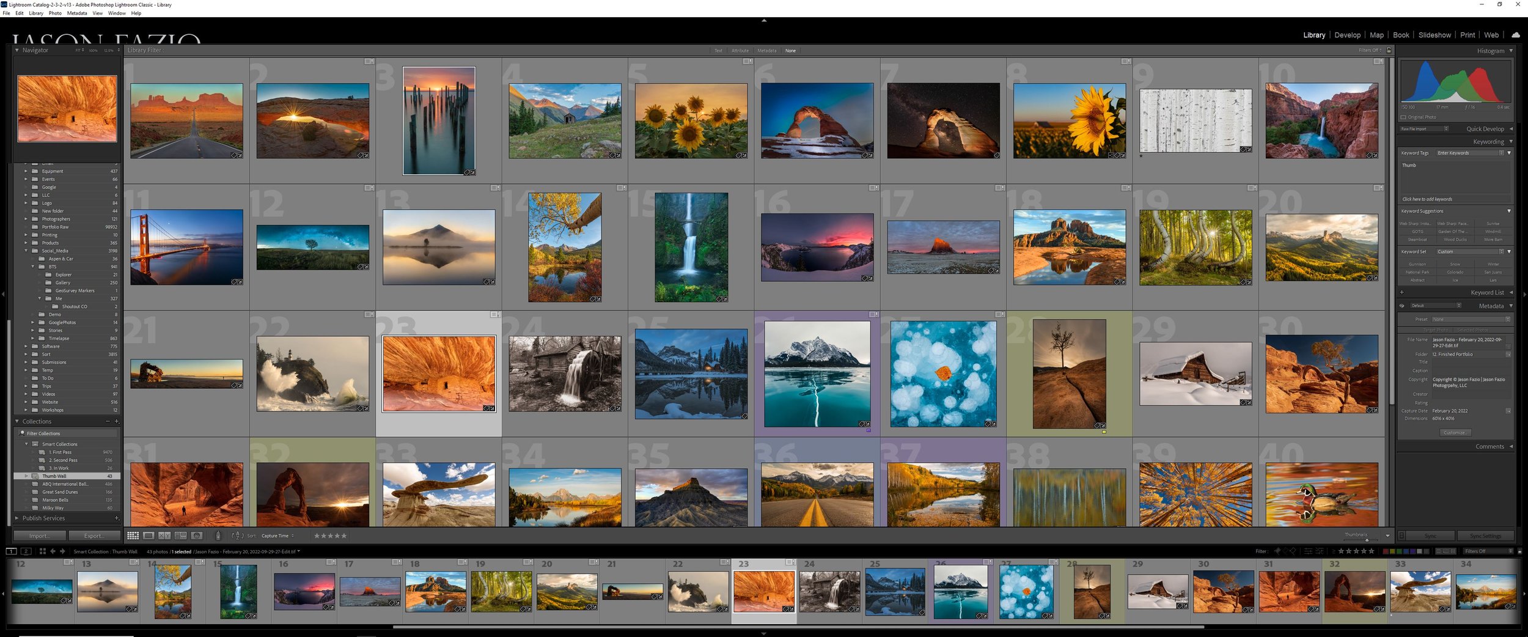Open Raw File Import preset dropdown
The image size is (1528, 637).
(1424, 129)
